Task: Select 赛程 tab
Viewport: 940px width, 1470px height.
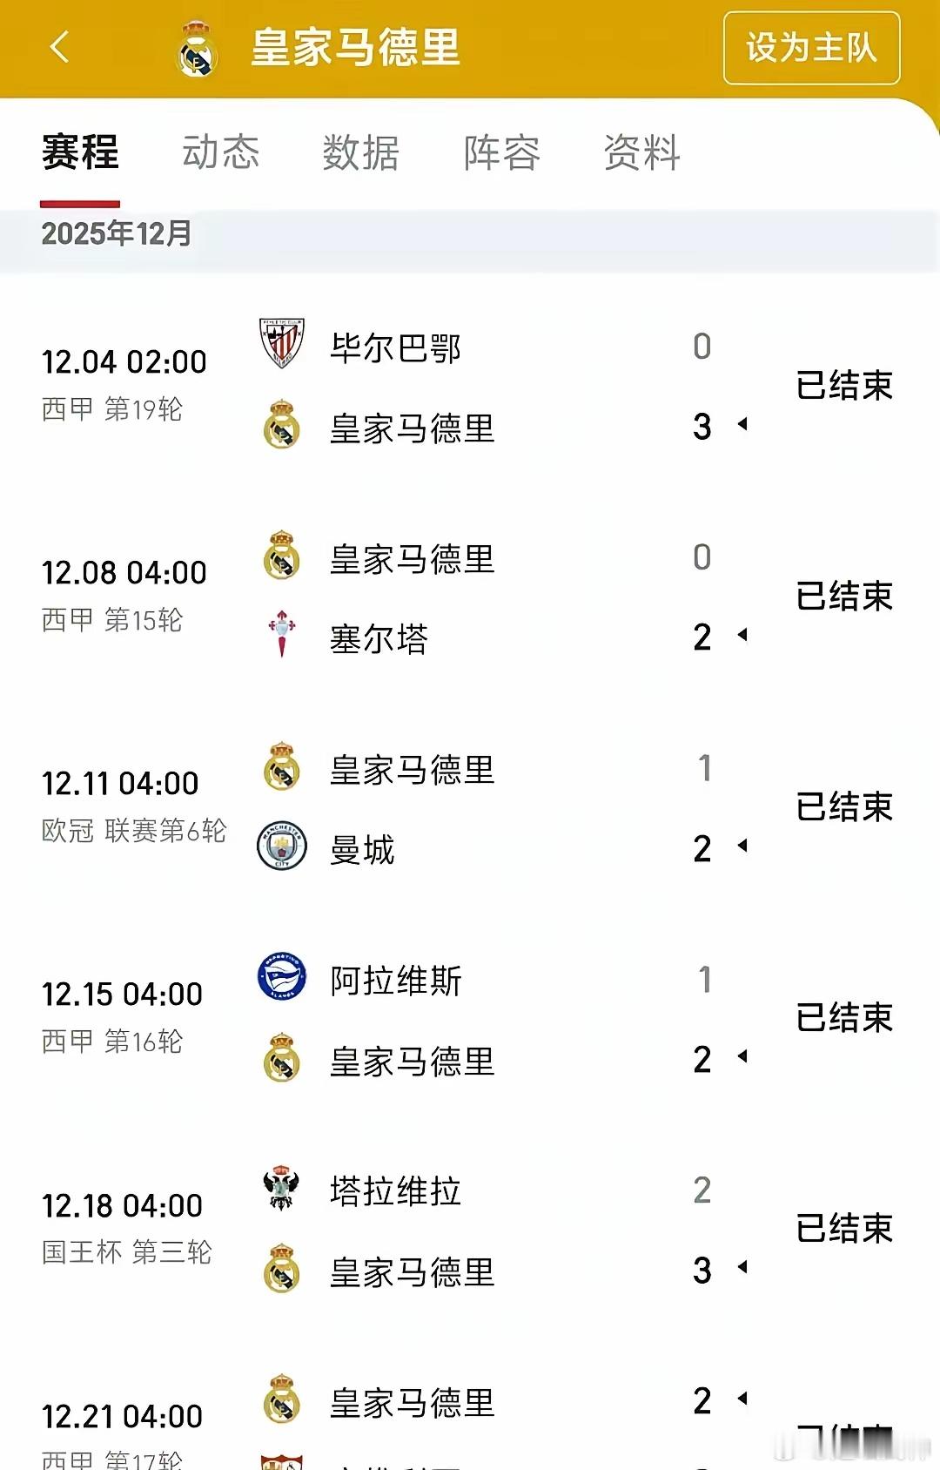Action: (x=80, y=152)
